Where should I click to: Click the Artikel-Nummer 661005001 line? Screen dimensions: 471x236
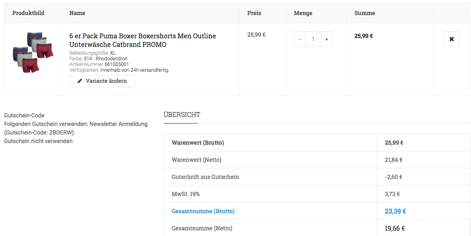[x=99, y=64]
